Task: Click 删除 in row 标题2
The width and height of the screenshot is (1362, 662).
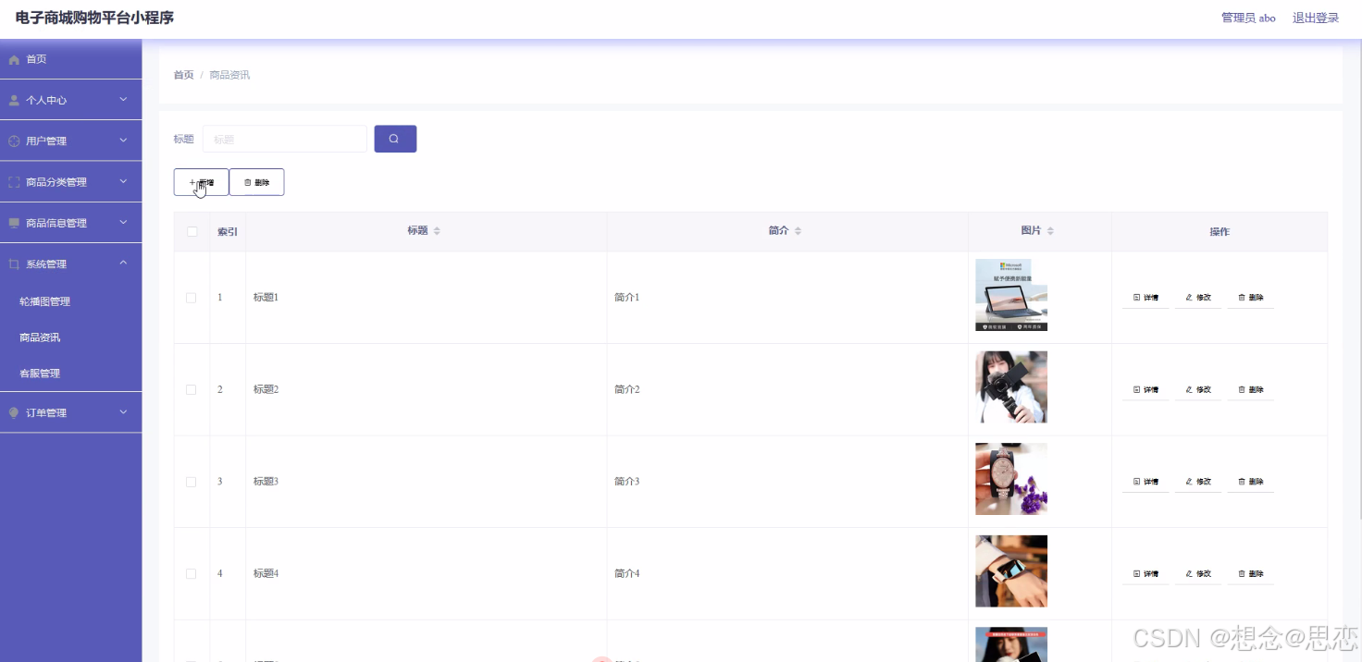Action: (1250, 389)
